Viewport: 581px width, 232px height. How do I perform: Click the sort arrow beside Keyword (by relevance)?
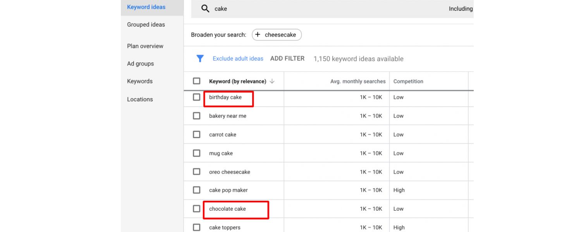coord(272,81)
